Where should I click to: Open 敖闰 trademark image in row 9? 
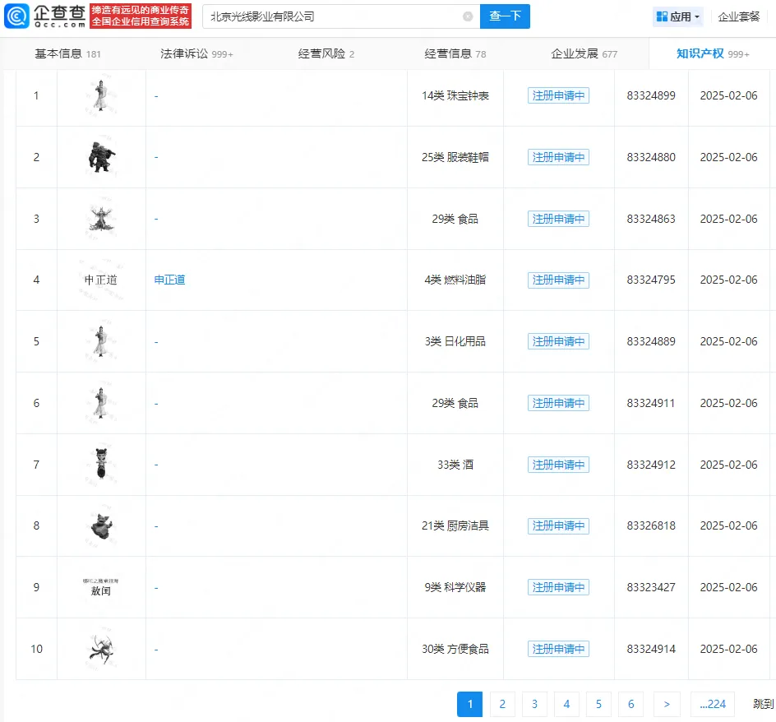101,587
